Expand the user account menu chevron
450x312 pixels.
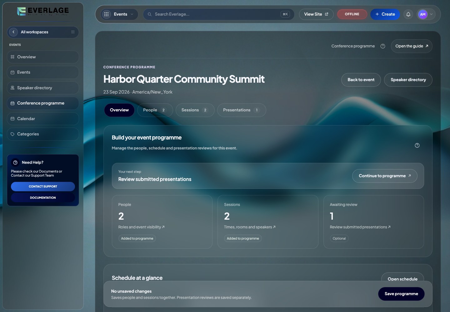point(431,14)
